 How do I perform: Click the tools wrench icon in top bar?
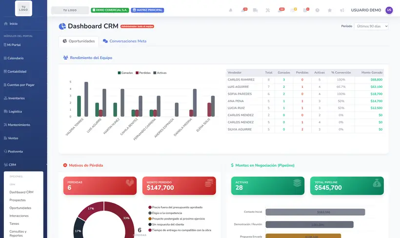tap(268, 10)
